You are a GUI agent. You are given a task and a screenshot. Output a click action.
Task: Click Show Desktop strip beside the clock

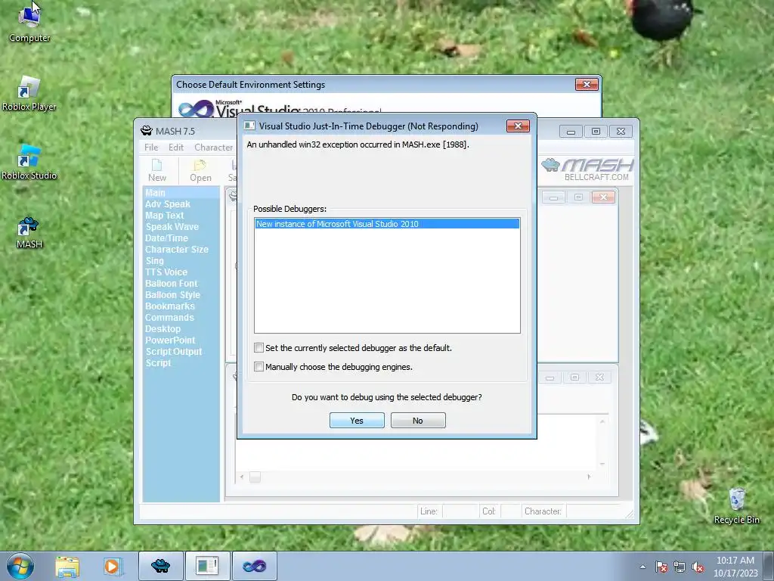769,566
